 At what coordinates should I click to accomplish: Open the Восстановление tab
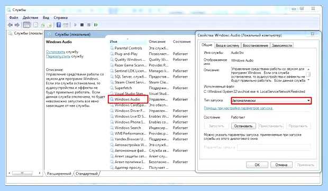coord(255,45)
